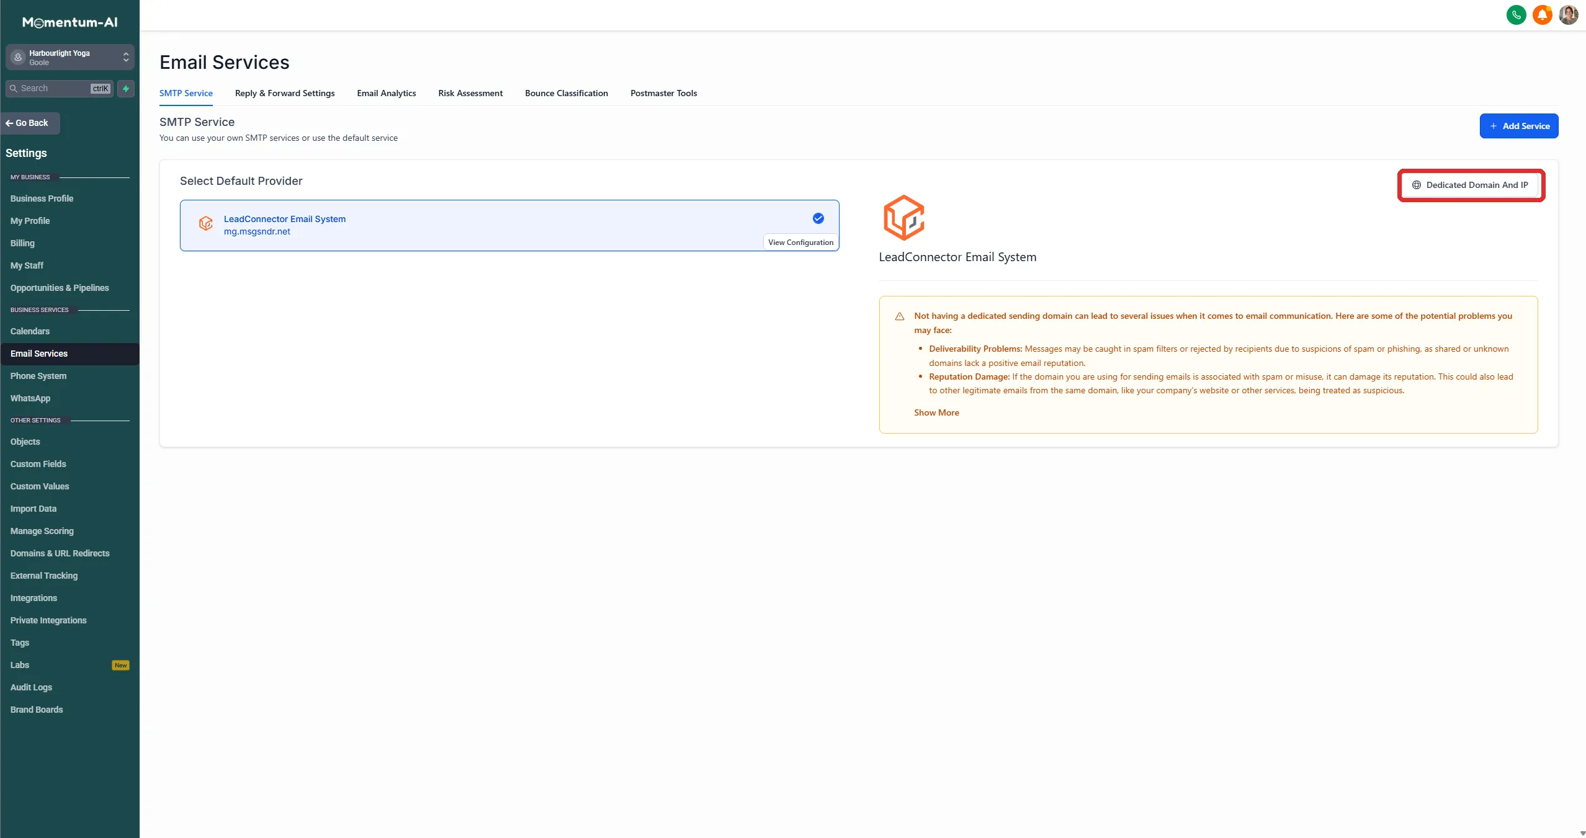The image size is (1586, 838).
Task: Click the ctrlK shortcut badge
Action: [101, 89]
